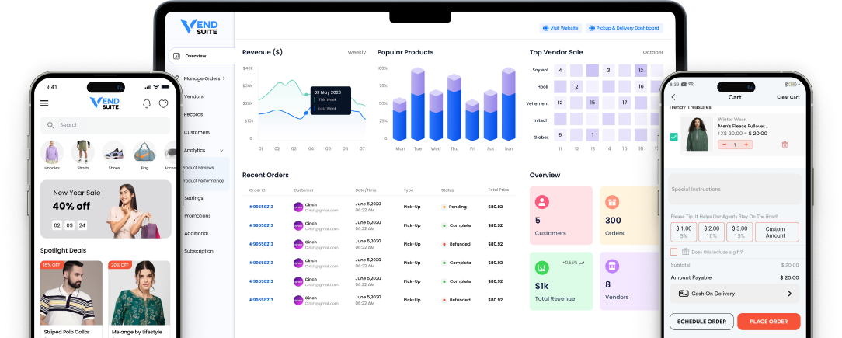Select the $2.00 10% tip option

[x=712, y=232]
